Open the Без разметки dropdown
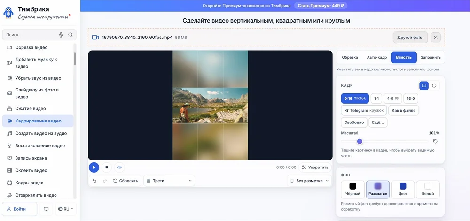Screen dimensions: 470x221 click(x=309, y=181)
